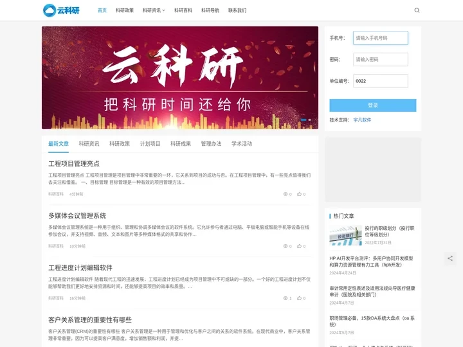Click view count icon for 工程进度计划编辑软件

point(286,298)
